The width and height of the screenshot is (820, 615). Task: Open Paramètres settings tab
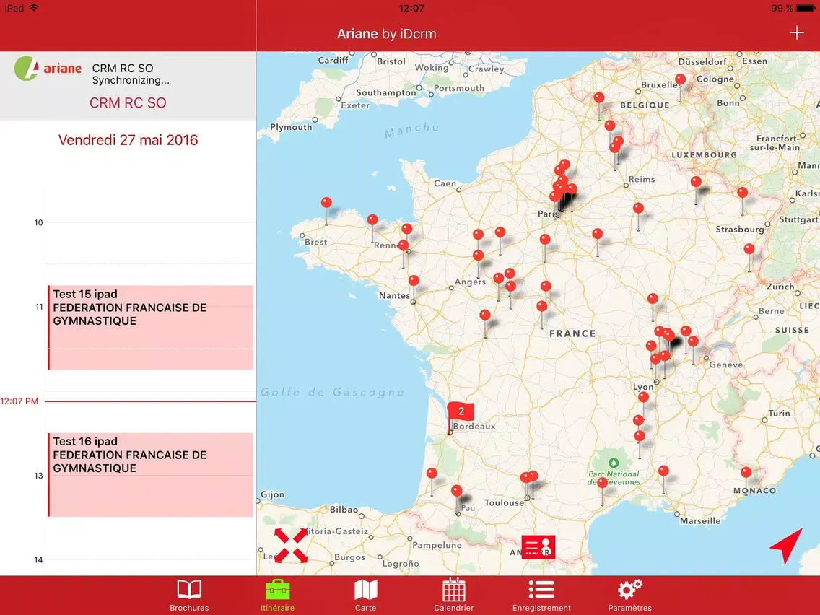click(629, 595)
